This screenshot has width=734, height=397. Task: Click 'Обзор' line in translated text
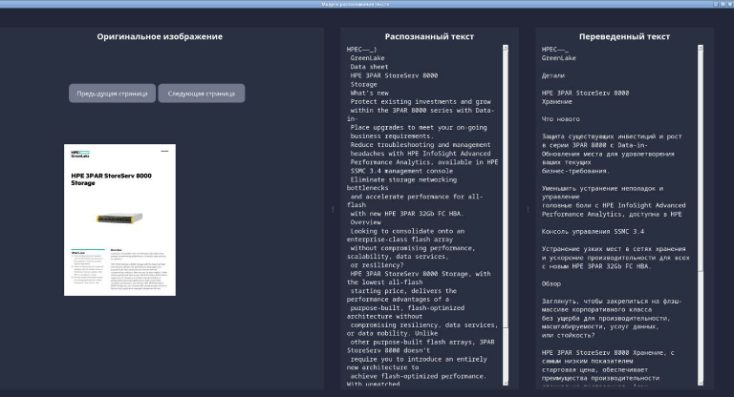click(x=551, y=283)
